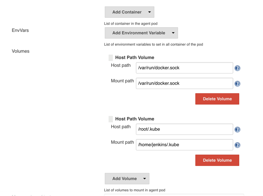Delete the docker.sock host path volume
Screen dimensions: 263x196
pyautogui.click(x=217, y=99)
